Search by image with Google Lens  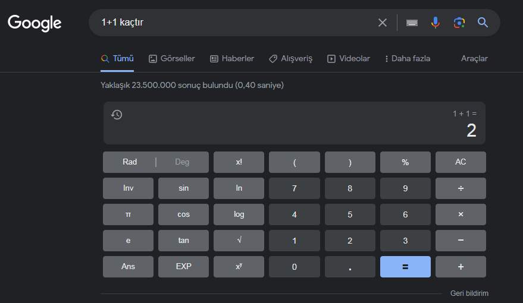click(x=459, y=23)
